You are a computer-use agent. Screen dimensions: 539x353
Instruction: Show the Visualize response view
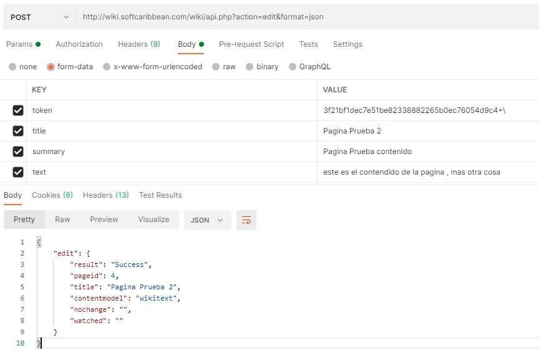153,220
